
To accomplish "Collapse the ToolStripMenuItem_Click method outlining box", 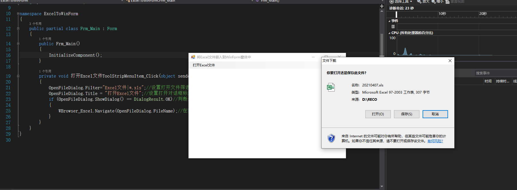I will click(18, 76).
